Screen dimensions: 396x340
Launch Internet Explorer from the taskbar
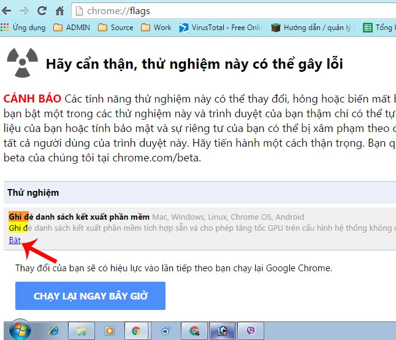(x=53, y=331)
